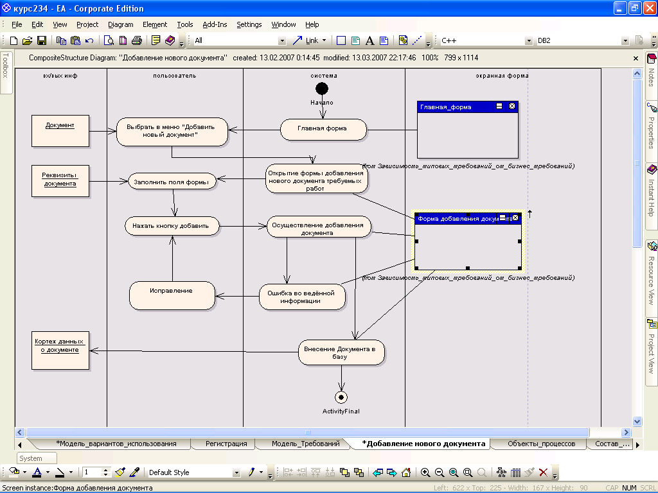Click the apply style paintbrush icon
658x493 pixels.
(120, 472)
